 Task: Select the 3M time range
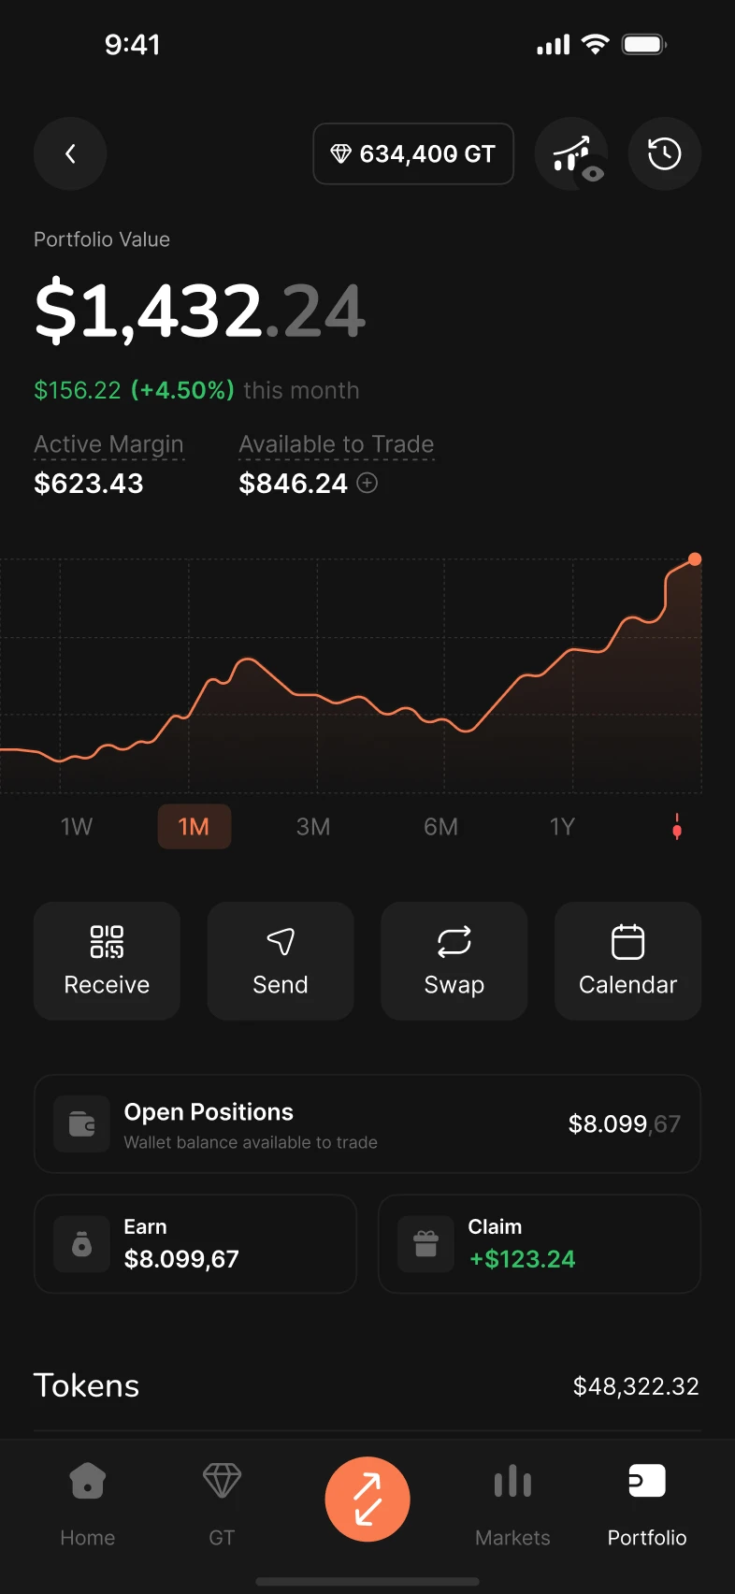[x=313, y=827]
